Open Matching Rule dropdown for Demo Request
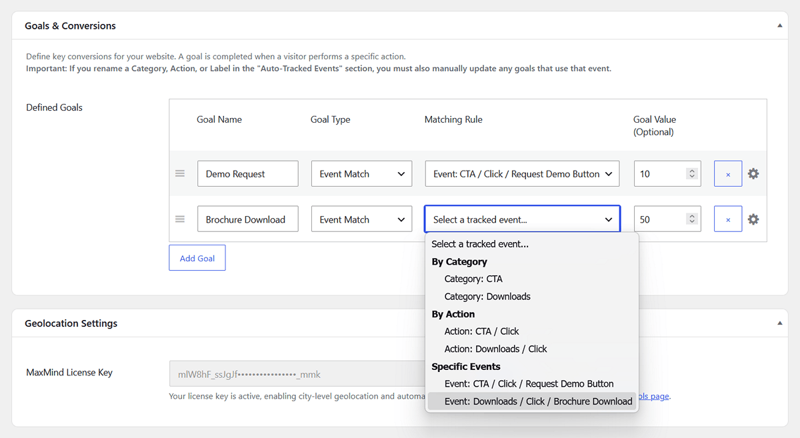This screenshot has width=800, height=438. point(522,173)
